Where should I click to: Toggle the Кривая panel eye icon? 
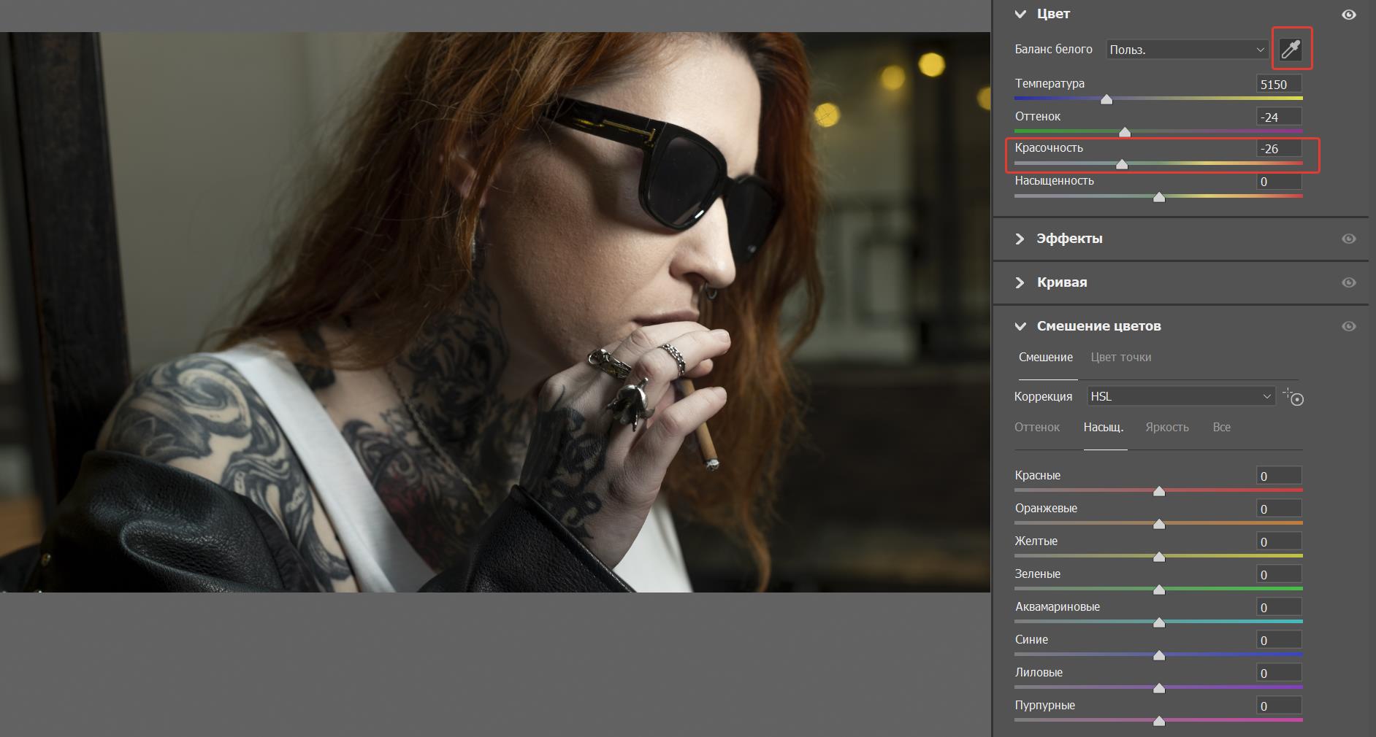[x=1348, y=282]
